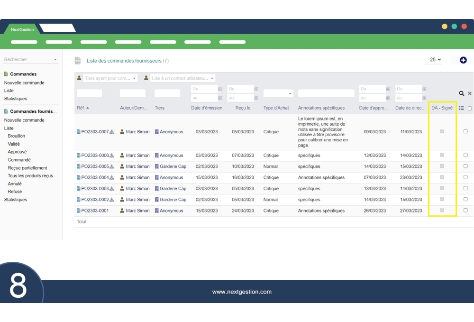This screenshot has width=474, height=322.
Task: Open calendar picker for Date d'émission 'Du' field
Action: click(x=220, y=89)
